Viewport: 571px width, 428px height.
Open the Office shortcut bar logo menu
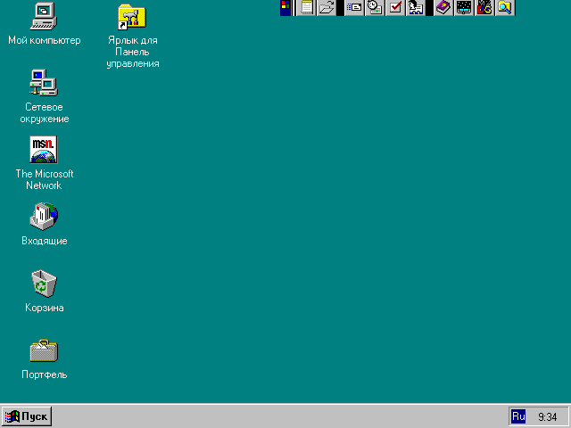pyautogui.click(x=285, y=8)
